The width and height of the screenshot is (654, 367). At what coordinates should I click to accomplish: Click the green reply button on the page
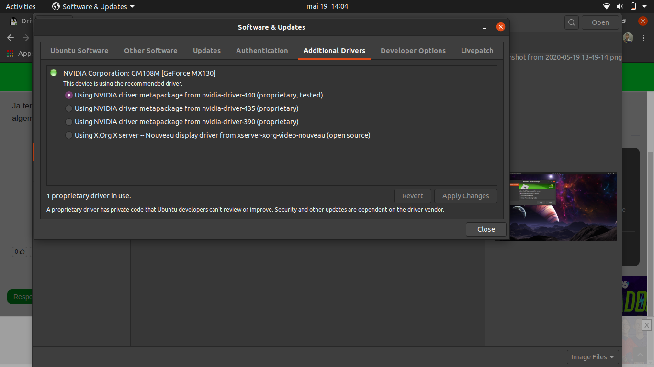[20, 297]
